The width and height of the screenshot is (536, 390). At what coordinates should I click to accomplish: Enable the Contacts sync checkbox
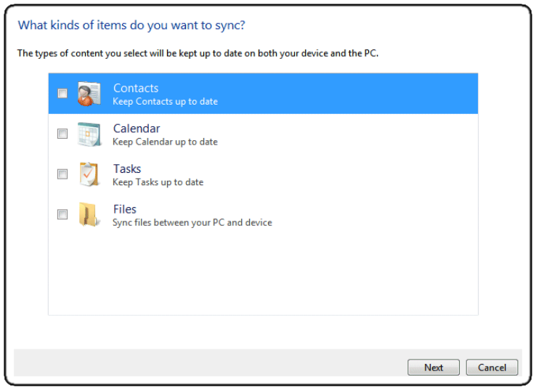pyautogui.click(x=62, y=93)
